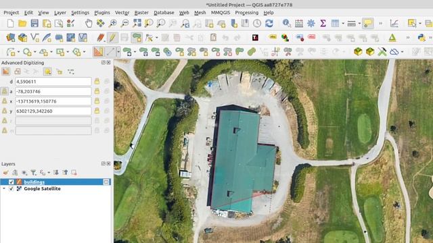Expand the Google Satellite layer tree arrow
This screenshot has height=243, width=433.
coord(4,189)
